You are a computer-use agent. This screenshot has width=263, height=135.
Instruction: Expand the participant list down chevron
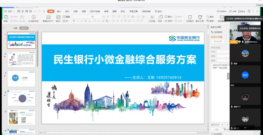(245, 128)
